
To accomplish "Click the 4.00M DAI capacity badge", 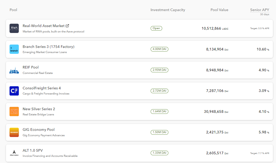I will [159, 49].
